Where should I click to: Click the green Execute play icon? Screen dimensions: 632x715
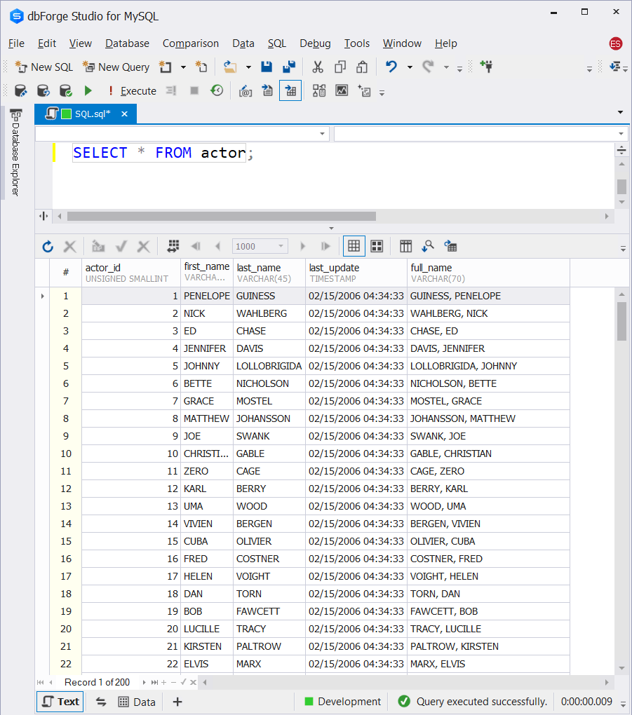pos(88,90)
